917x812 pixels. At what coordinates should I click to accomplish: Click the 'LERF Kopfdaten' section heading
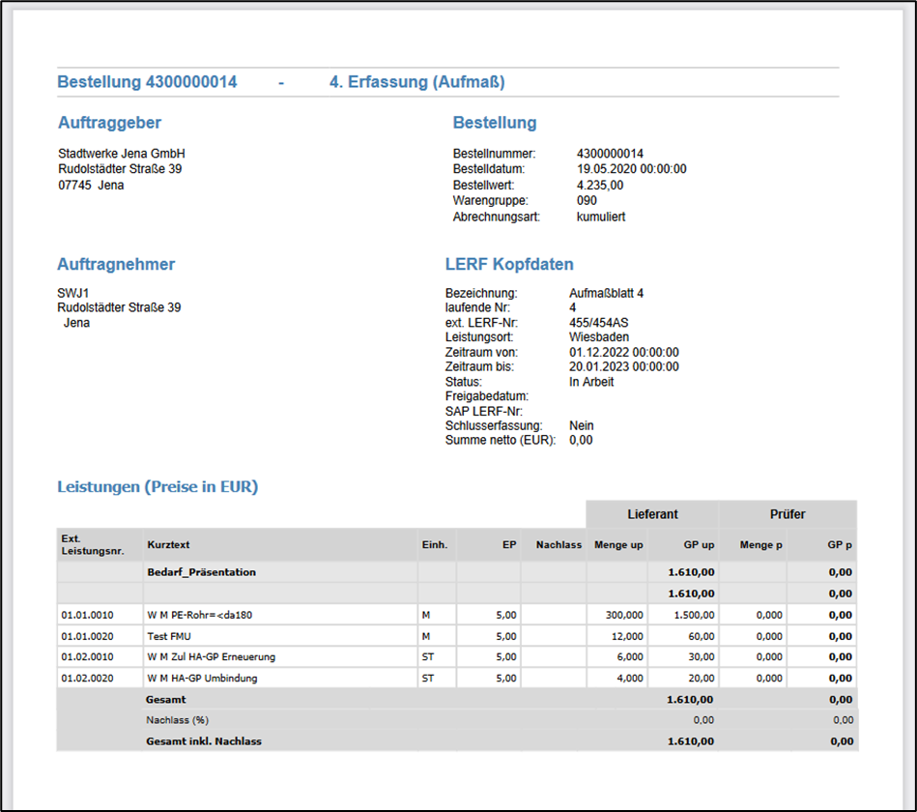(x=509, y=264)
